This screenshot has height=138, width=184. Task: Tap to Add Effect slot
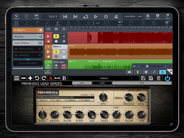[x=28, y=63]
